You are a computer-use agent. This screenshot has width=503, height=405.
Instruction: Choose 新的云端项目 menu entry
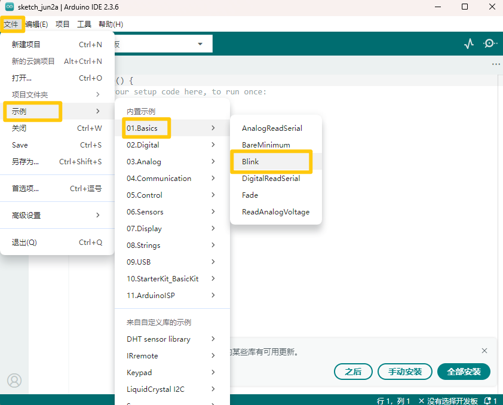[57, 62]
